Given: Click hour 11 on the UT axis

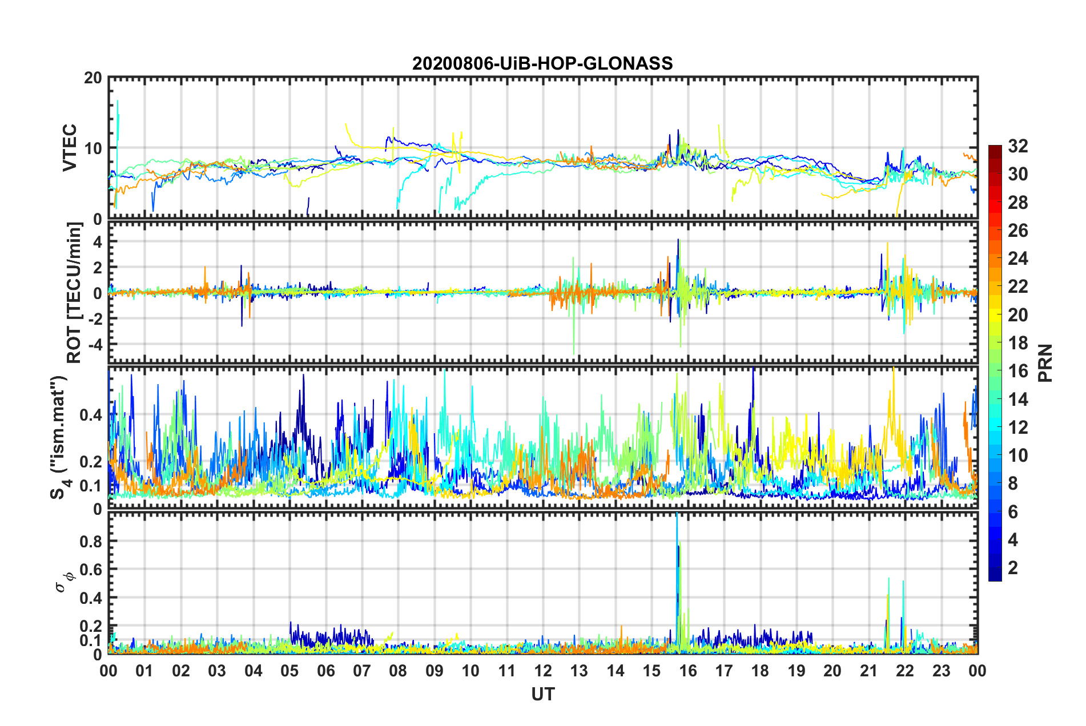Looking at the screenshot, I should click(507, 671).
